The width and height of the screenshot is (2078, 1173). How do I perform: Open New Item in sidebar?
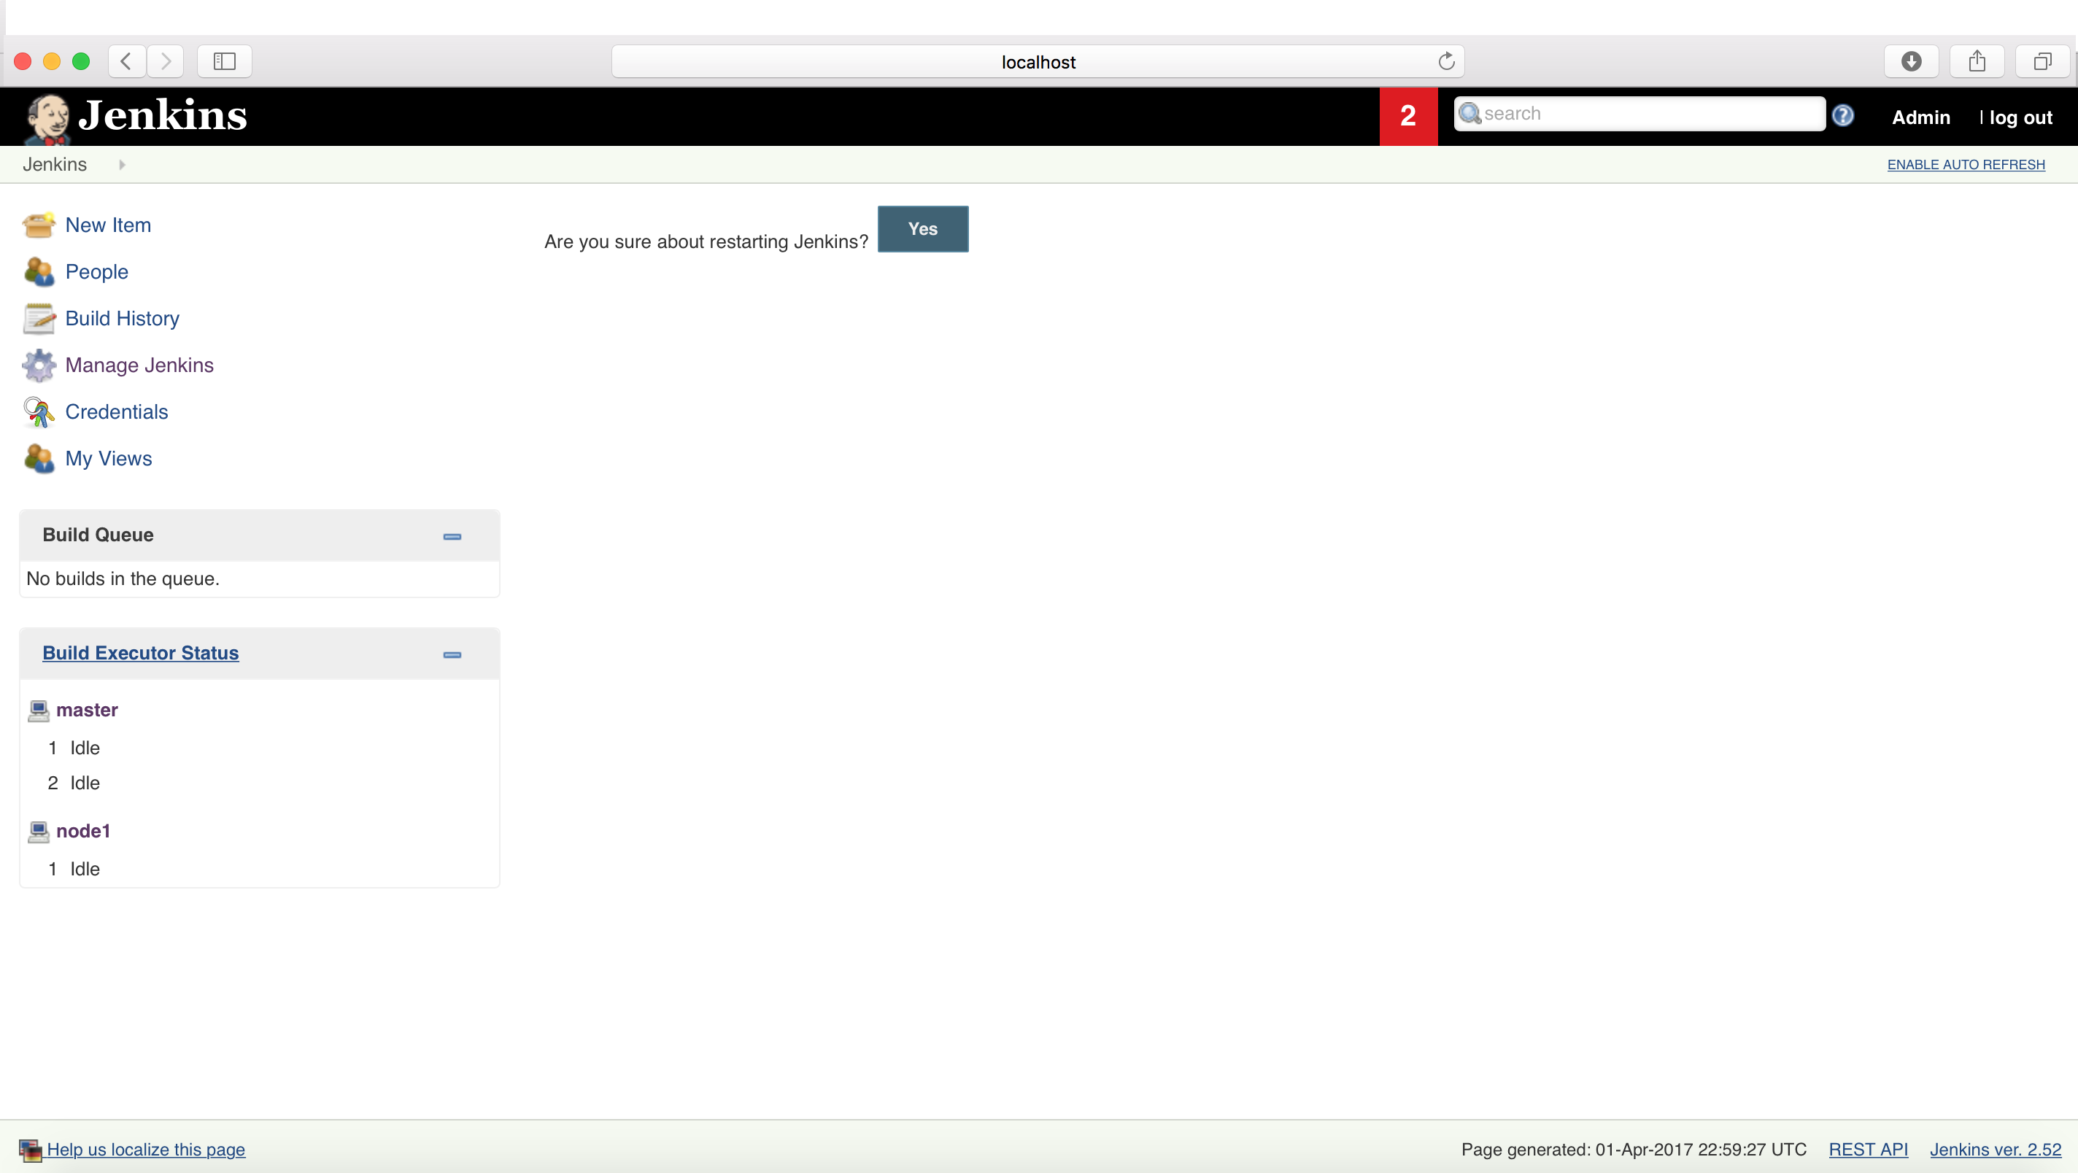coord(107,224)
